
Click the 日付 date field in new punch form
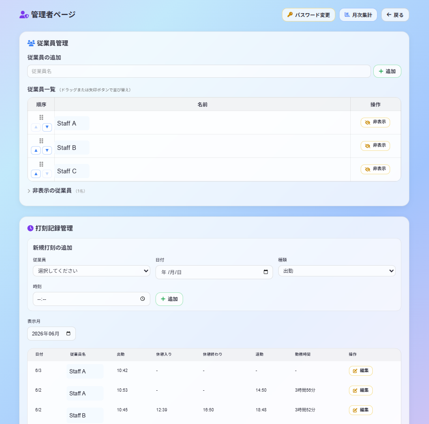[x=214, y=272]
